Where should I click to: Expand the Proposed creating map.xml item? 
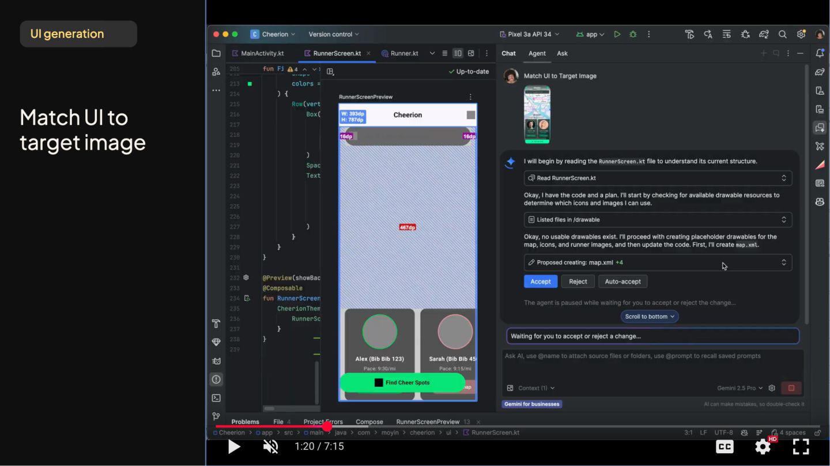[783, 262]
